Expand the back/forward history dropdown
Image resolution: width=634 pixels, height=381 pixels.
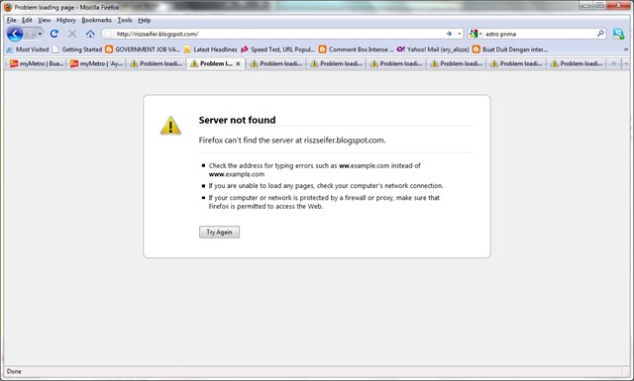(40, 34)
